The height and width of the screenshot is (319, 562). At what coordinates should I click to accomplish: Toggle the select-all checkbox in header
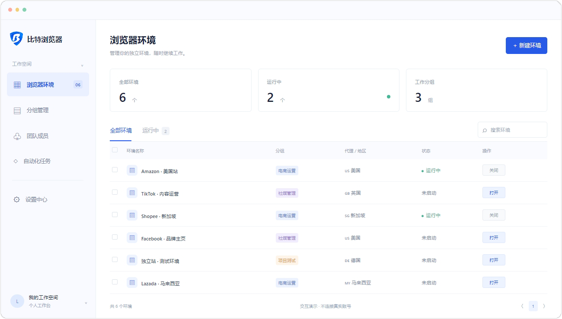[x=115, y=150]
